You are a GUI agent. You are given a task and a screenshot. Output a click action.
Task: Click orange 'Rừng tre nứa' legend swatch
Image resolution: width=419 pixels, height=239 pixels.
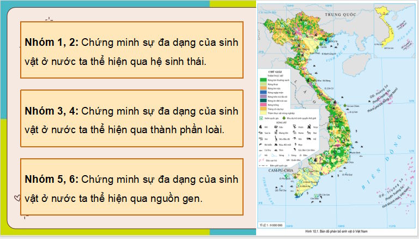click(x=263, y=88)
